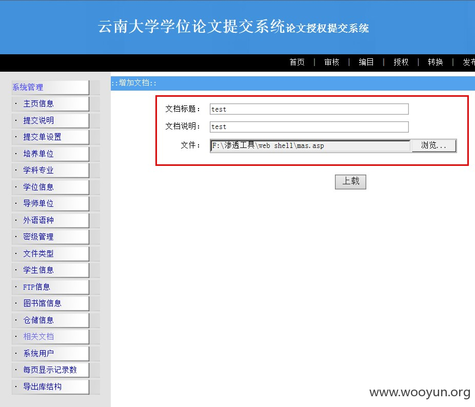Open 每页显示记录数 setting
Viewport: 475px width, 407px height.
(x=50, y=370)
